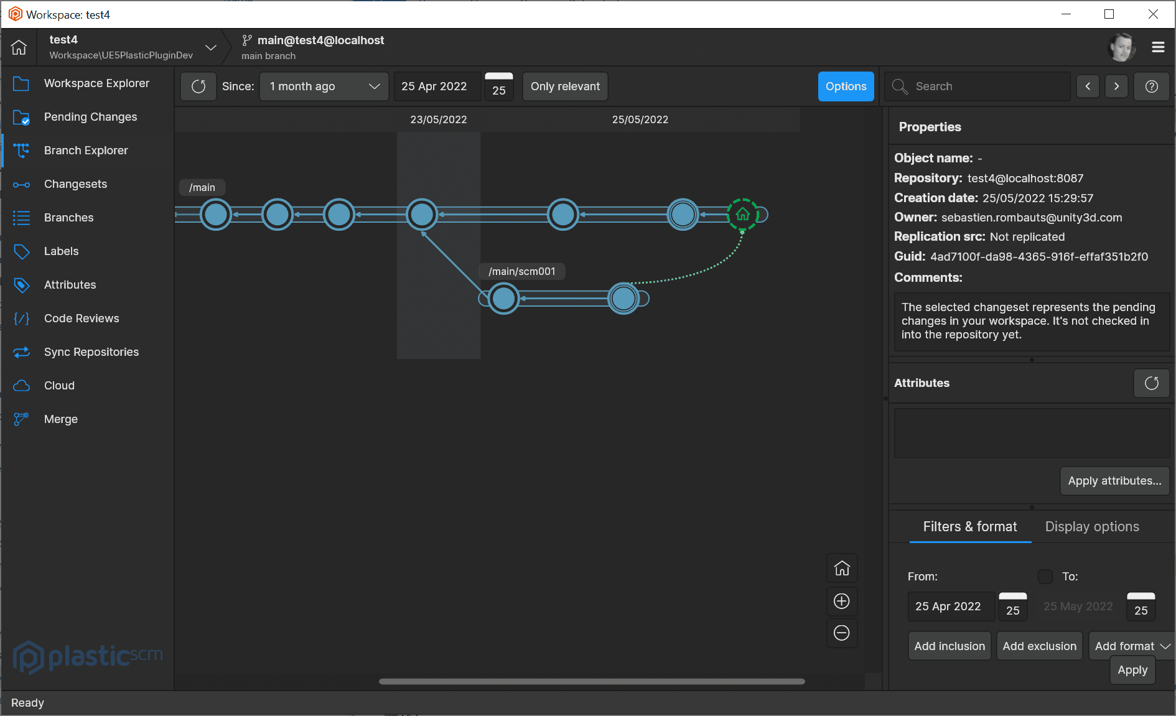This screenshot has width=1176, height=716.
Task: Open the Cloud section
Action: pos(59,385)
